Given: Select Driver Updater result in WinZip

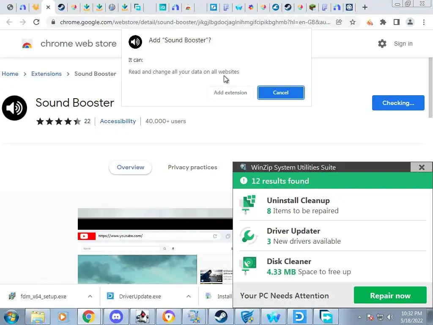Looking at the screenshot, I should (333, 236).
